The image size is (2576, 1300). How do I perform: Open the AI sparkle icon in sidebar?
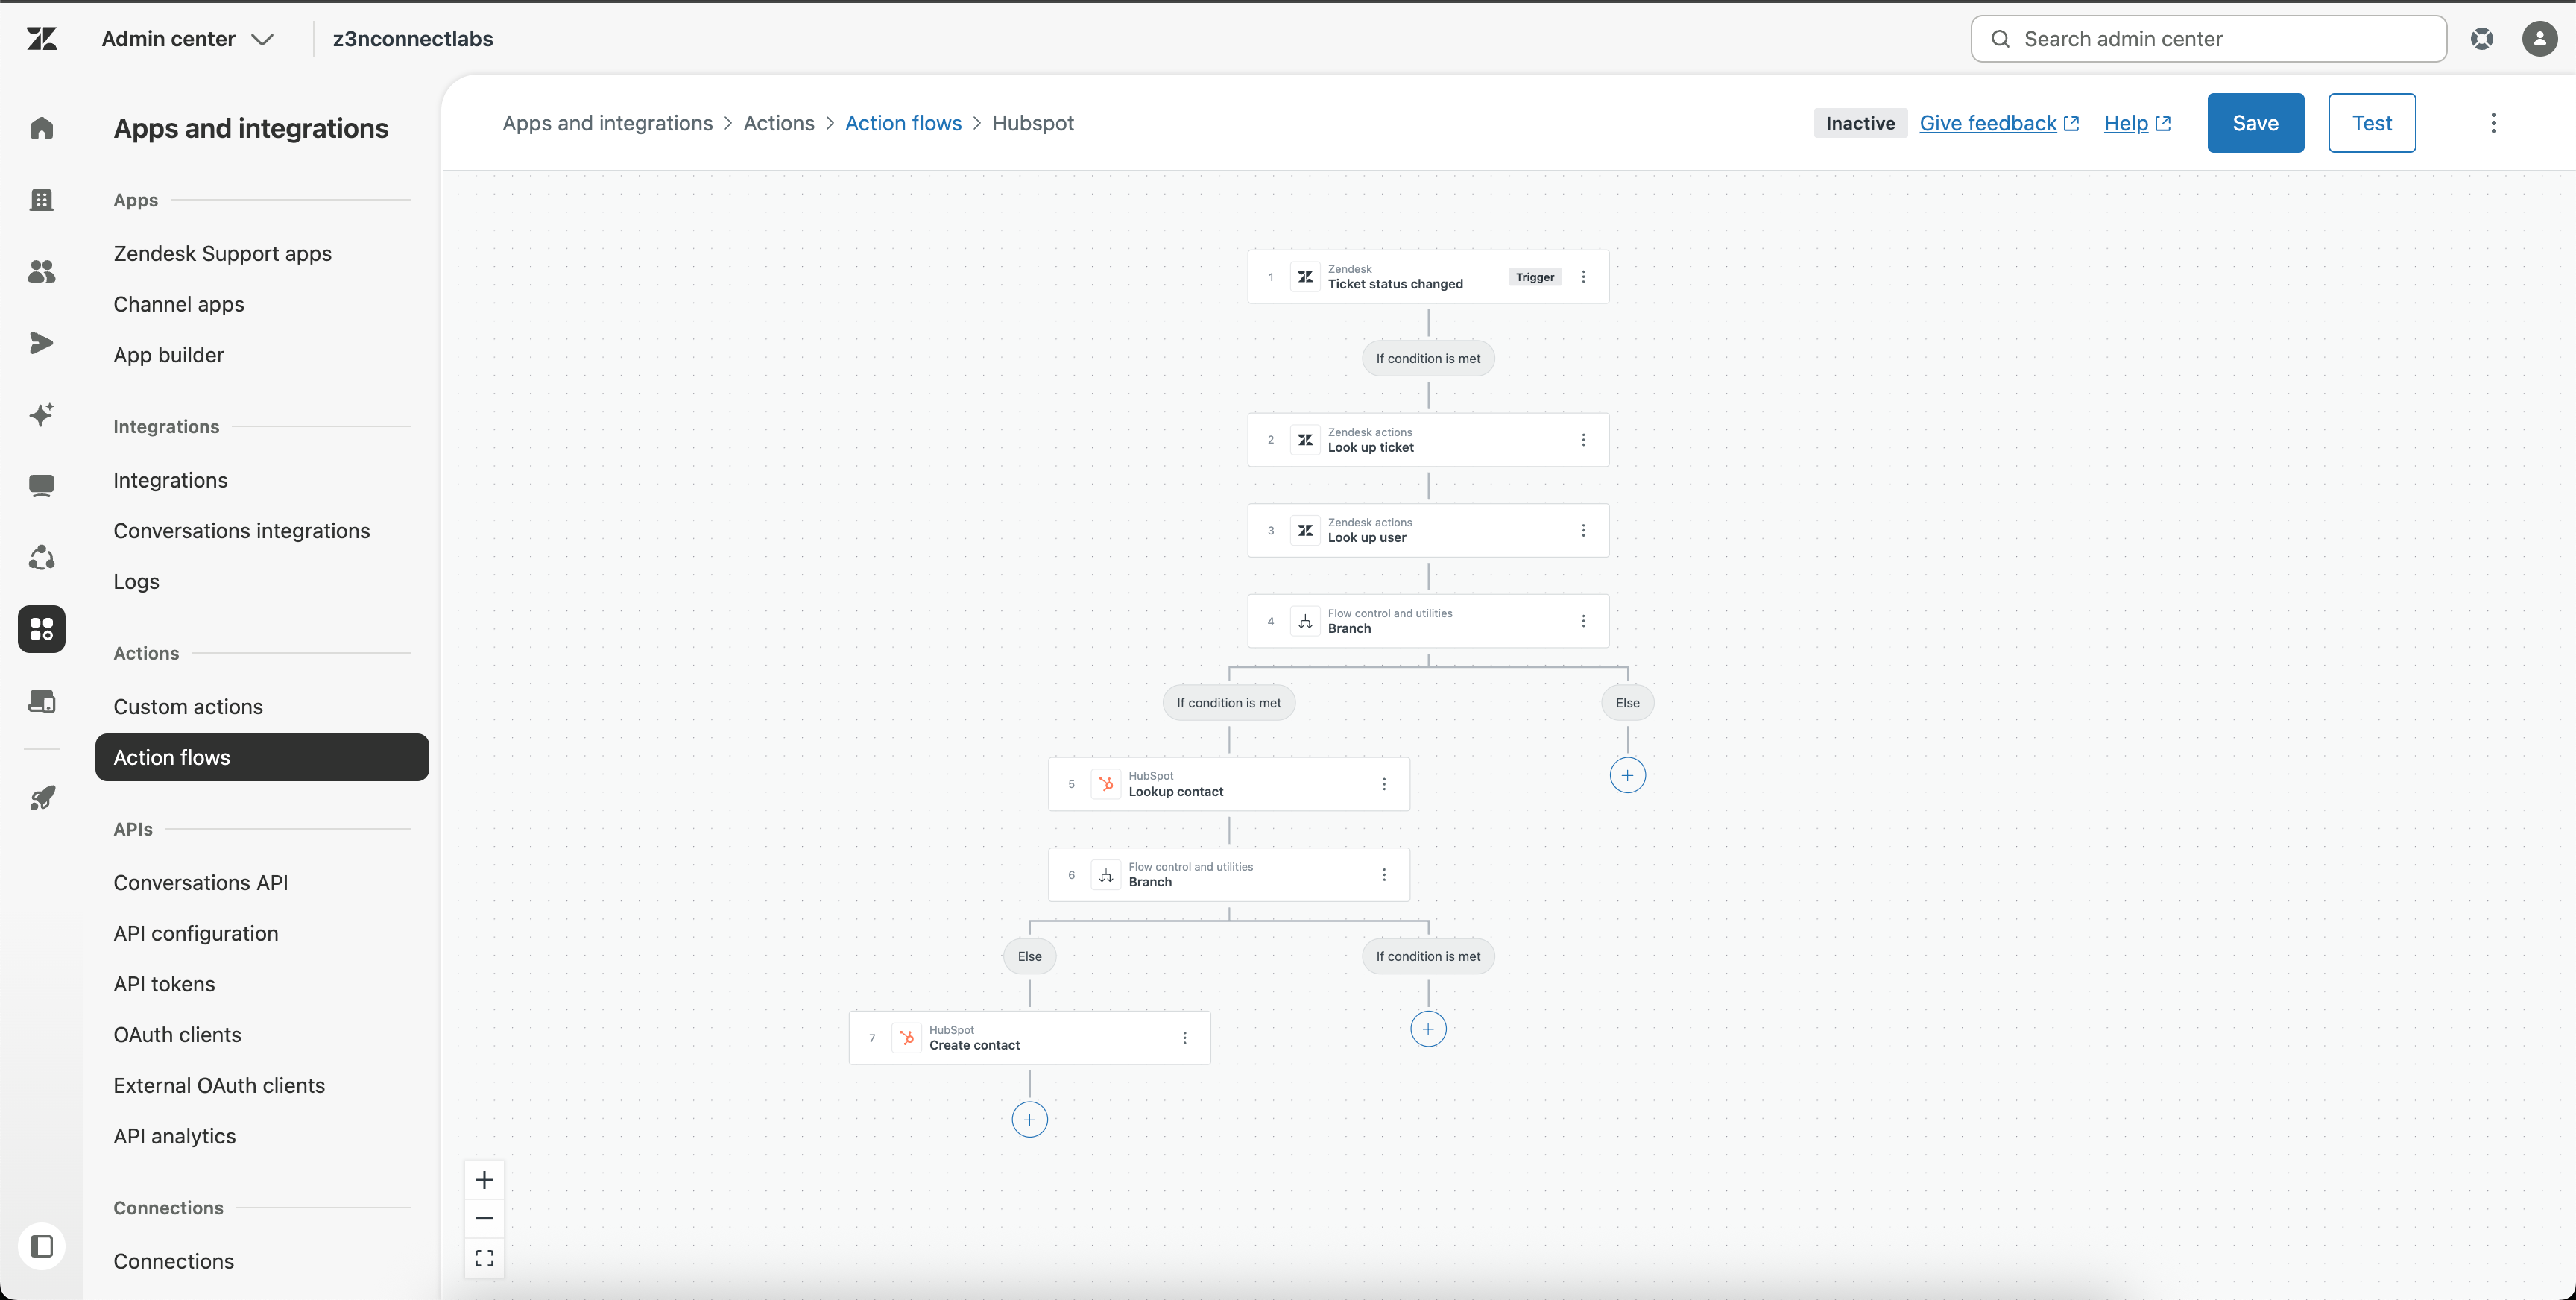pos(41,414)
